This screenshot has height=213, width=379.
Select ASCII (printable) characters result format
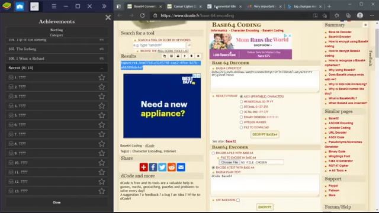click(241, 96)
